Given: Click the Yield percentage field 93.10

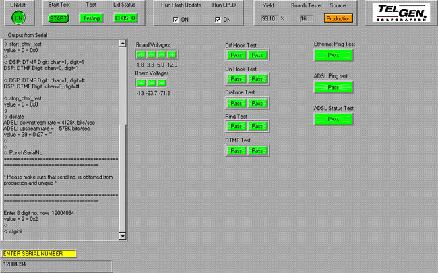Looking at the screenshot, I should (x=270, y=18).
